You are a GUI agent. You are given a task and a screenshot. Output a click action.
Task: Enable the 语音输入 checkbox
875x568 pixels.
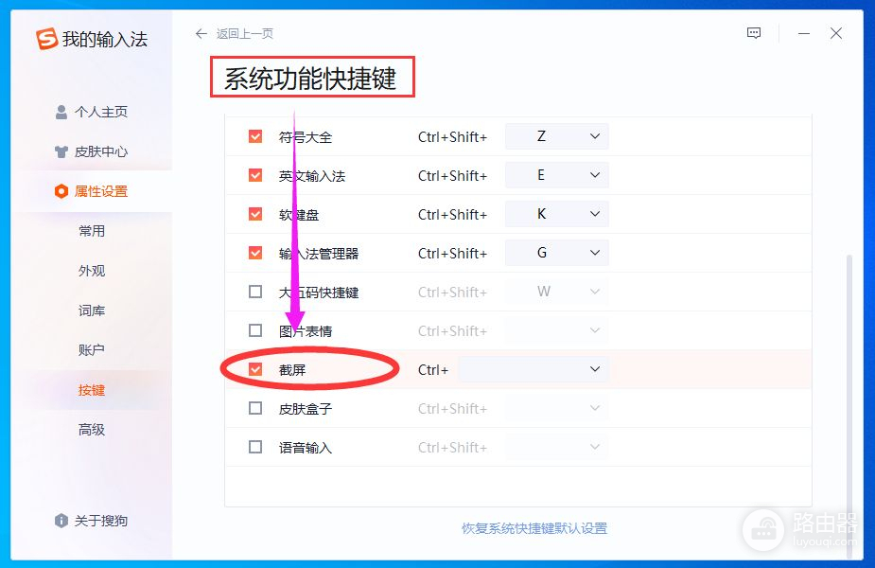[255, 447]
